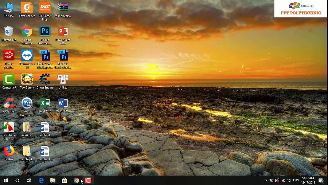Select the TeamViewer 14 shortcut

tap(27, 60)
